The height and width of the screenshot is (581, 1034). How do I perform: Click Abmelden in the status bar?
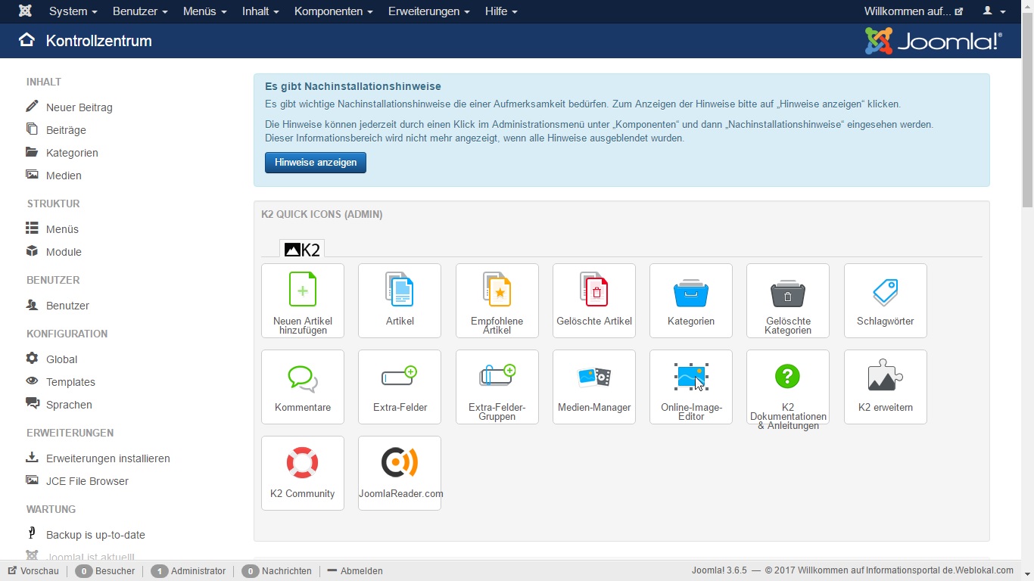click(x=361, y=571)
